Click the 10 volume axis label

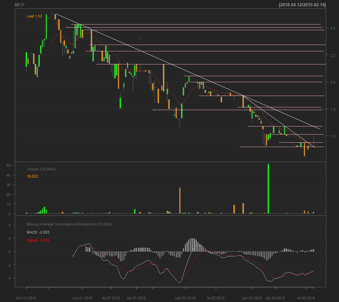coord(8,204)
